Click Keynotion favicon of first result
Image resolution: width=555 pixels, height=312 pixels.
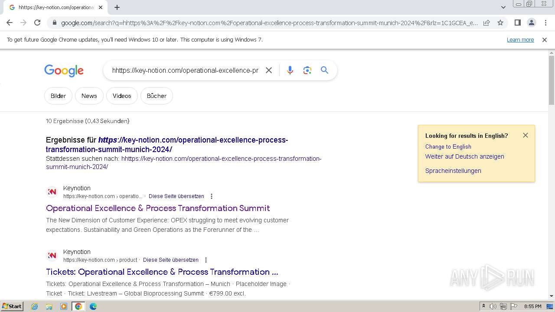click(52, 192)
